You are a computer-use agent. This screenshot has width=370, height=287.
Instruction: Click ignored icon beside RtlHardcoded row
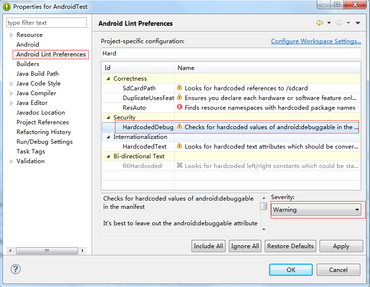tap(179, 166)
